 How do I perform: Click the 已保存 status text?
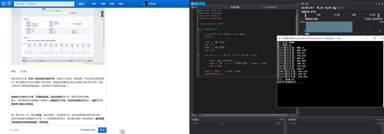coord(15,130)
